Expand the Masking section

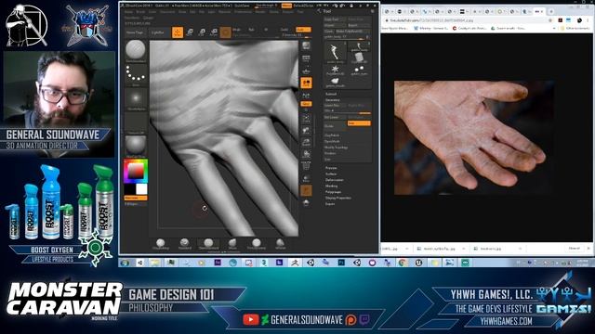point(331,186)
